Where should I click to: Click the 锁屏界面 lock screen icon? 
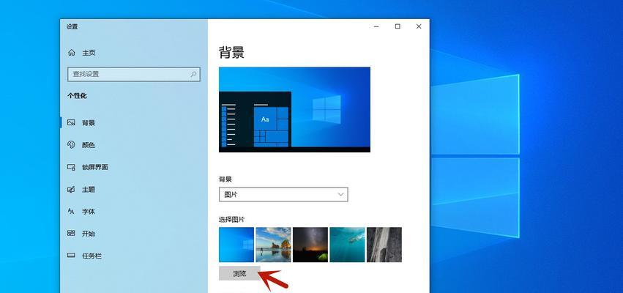71,167
